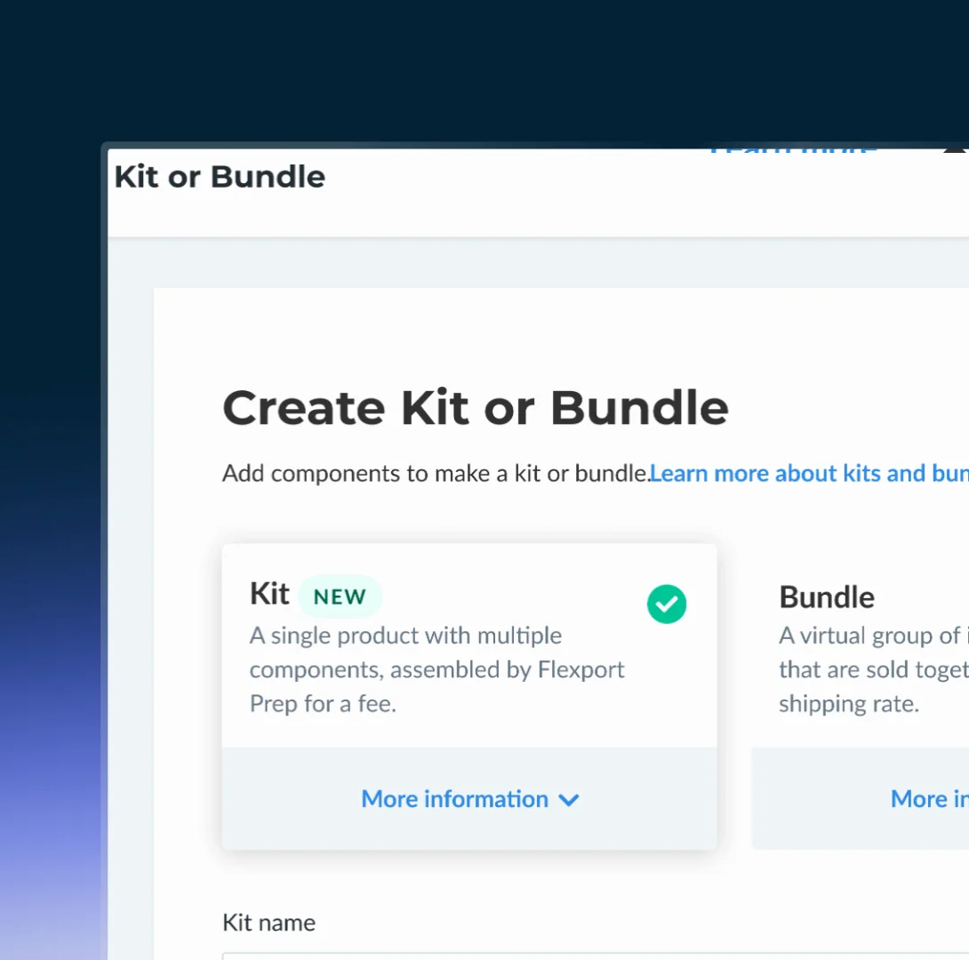Select the Bundle option title
The image size is (969, 960).
pos(826,597)
